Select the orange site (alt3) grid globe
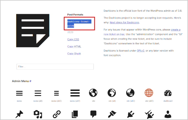The image size is (188, 120). point(149,93)
